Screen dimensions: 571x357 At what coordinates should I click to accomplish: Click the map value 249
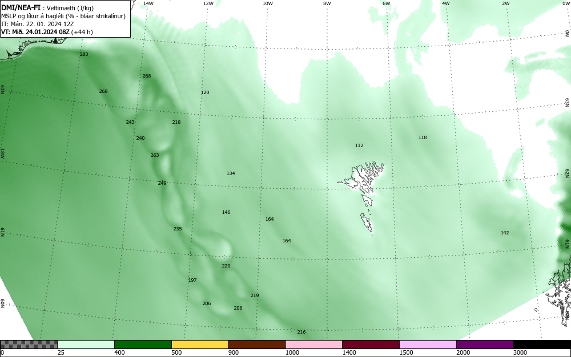coord(162,183)
